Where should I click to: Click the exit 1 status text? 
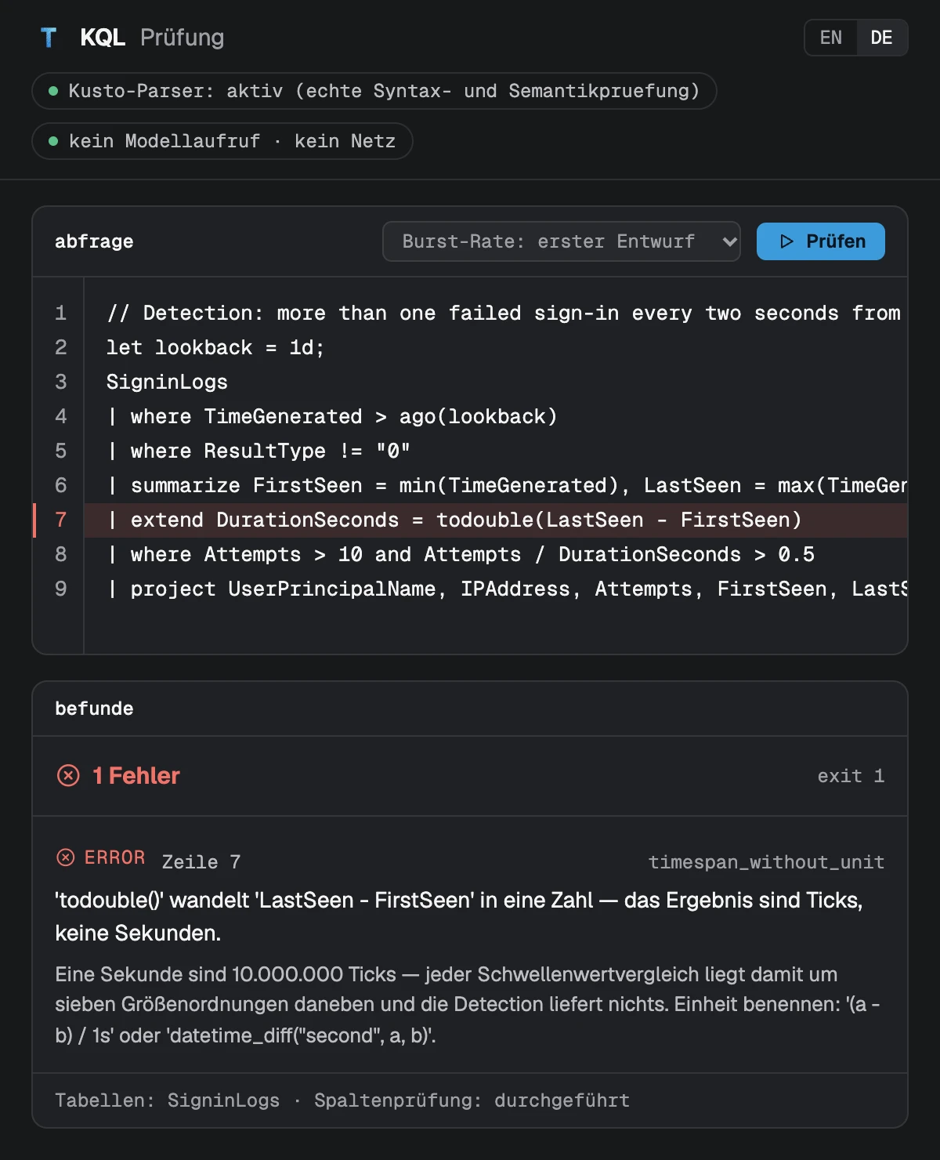(x=851, y=776)
